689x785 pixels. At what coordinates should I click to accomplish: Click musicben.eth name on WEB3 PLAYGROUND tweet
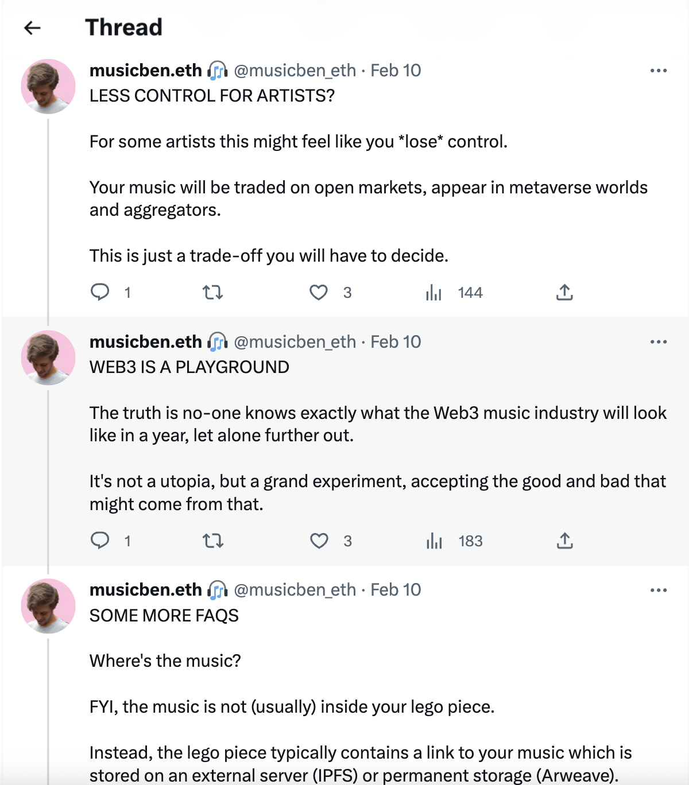point(146,342)
